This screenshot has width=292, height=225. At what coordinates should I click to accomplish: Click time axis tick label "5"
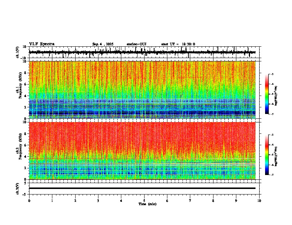coord(144,201)
